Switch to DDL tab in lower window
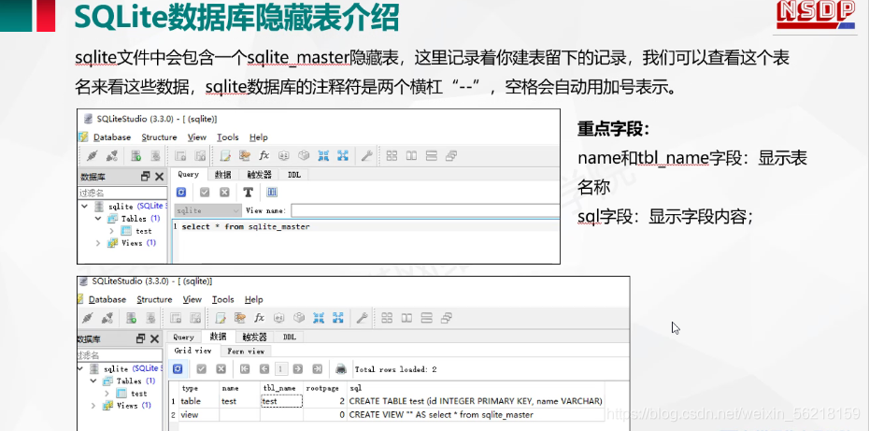The height and width of the screenshot is (431, 869). pyautogui.click(x=290, y=338)
